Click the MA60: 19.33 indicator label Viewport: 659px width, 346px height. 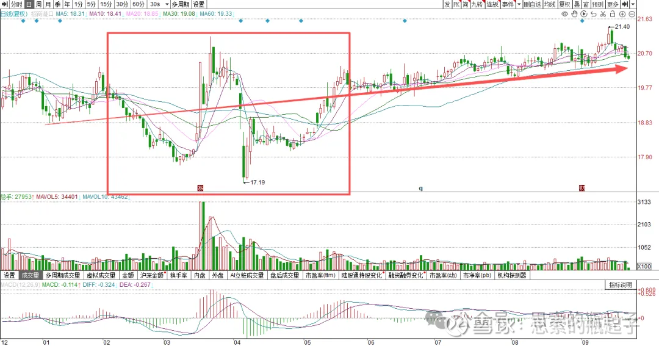tap(216, 14)
